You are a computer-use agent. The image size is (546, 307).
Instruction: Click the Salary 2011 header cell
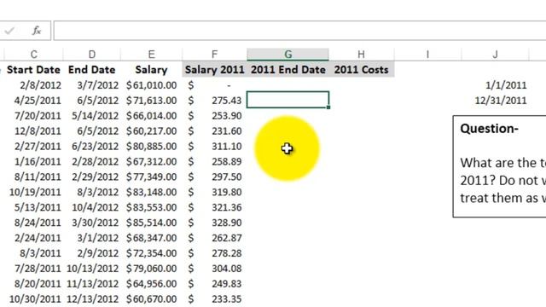tap(214, 70)
